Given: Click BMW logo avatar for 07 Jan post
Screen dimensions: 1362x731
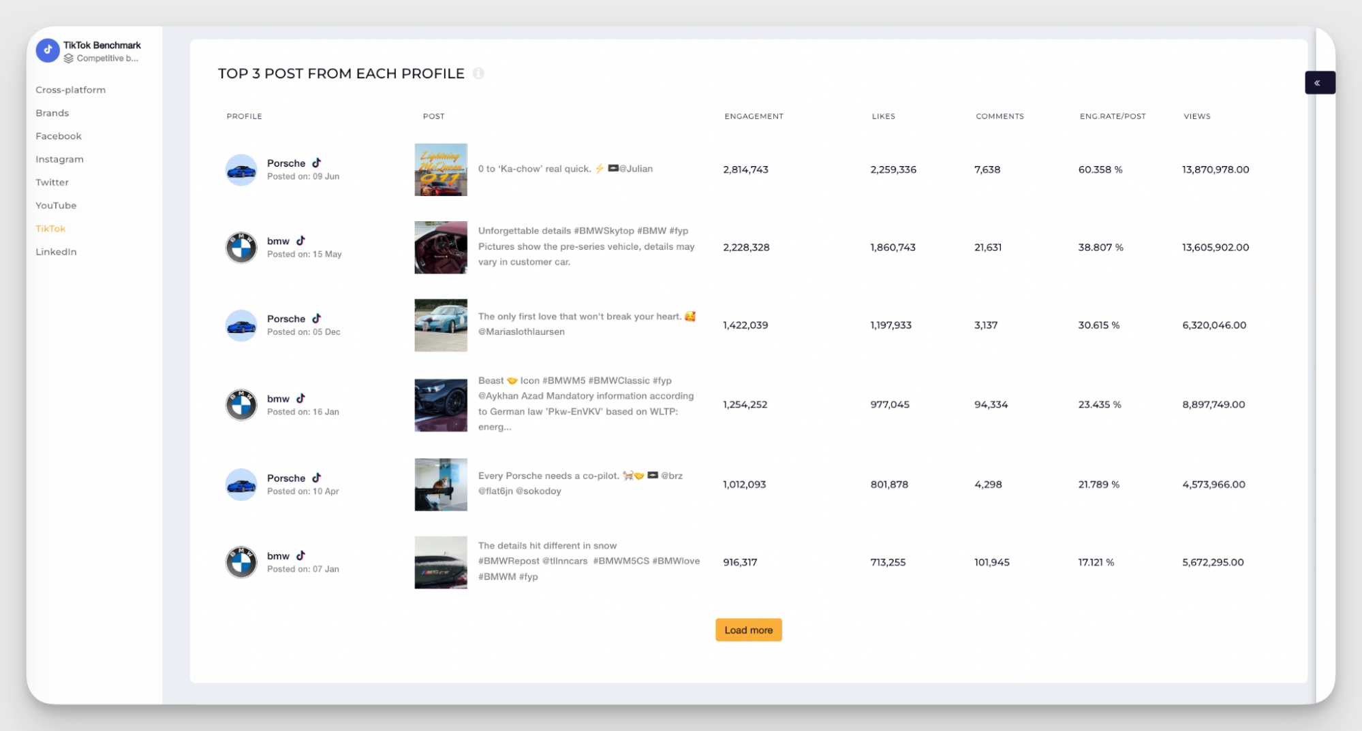Looking at the screenshot, I should click(x=241, y=562).
